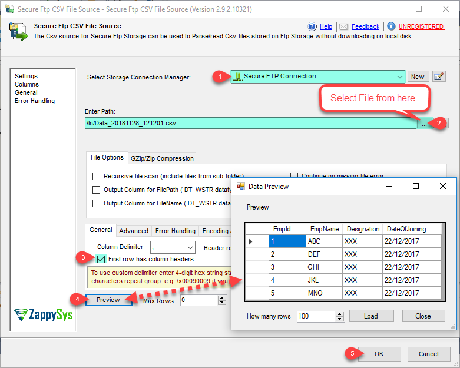
Task: Click the edit connection icon next to New
Action: coord(439,77)
